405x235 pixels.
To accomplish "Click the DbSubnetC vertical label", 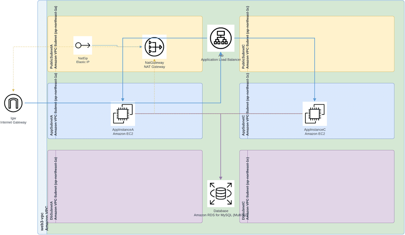I will (x=245, y=188).
